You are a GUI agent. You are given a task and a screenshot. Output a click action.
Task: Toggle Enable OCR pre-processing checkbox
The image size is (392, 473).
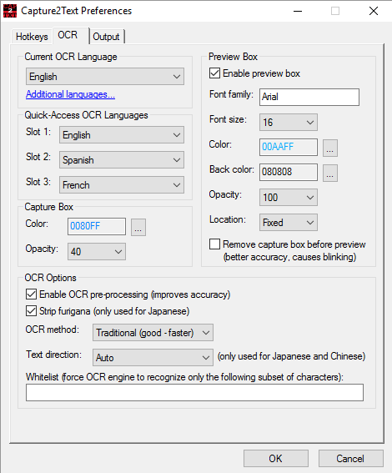tap(31, 294)
